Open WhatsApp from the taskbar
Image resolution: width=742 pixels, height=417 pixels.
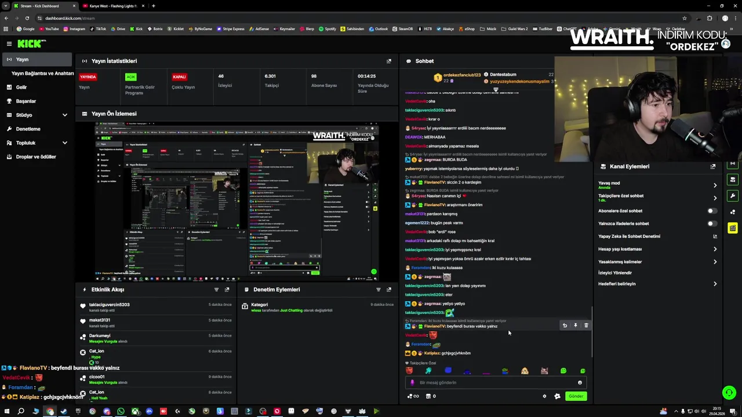pyautogui.click(x=121, y=411)
